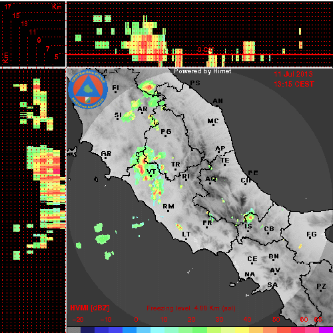The width and height of the screenshot is (333, 333).
Task: Click the RM city label on the map
Action: 168,206
